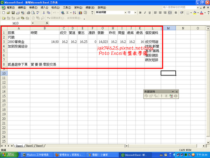The height and width of the screenshot is (158, 210).
Task: Select cell with 成交明細 text
Action: pyautogui.click(x=153, y=42)
